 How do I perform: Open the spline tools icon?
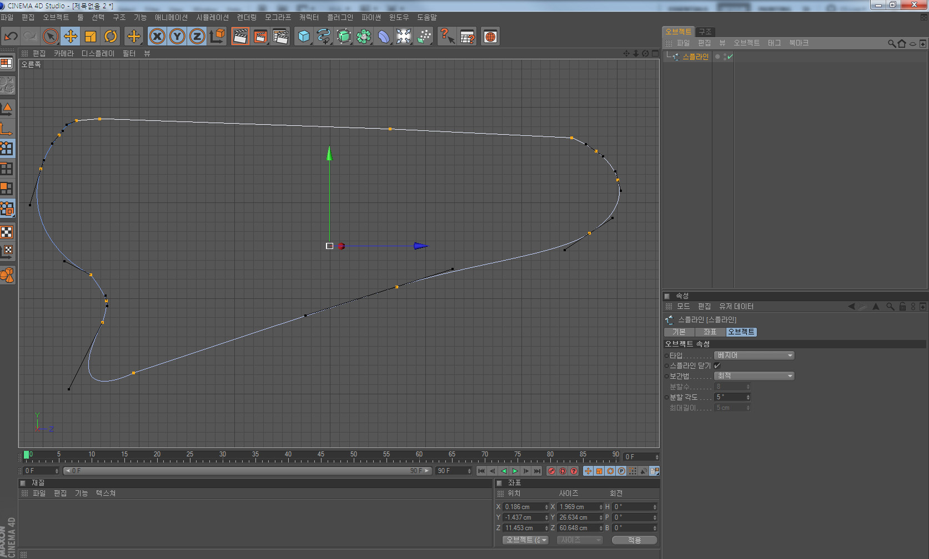pyautogui.click(x=324, y=37)
